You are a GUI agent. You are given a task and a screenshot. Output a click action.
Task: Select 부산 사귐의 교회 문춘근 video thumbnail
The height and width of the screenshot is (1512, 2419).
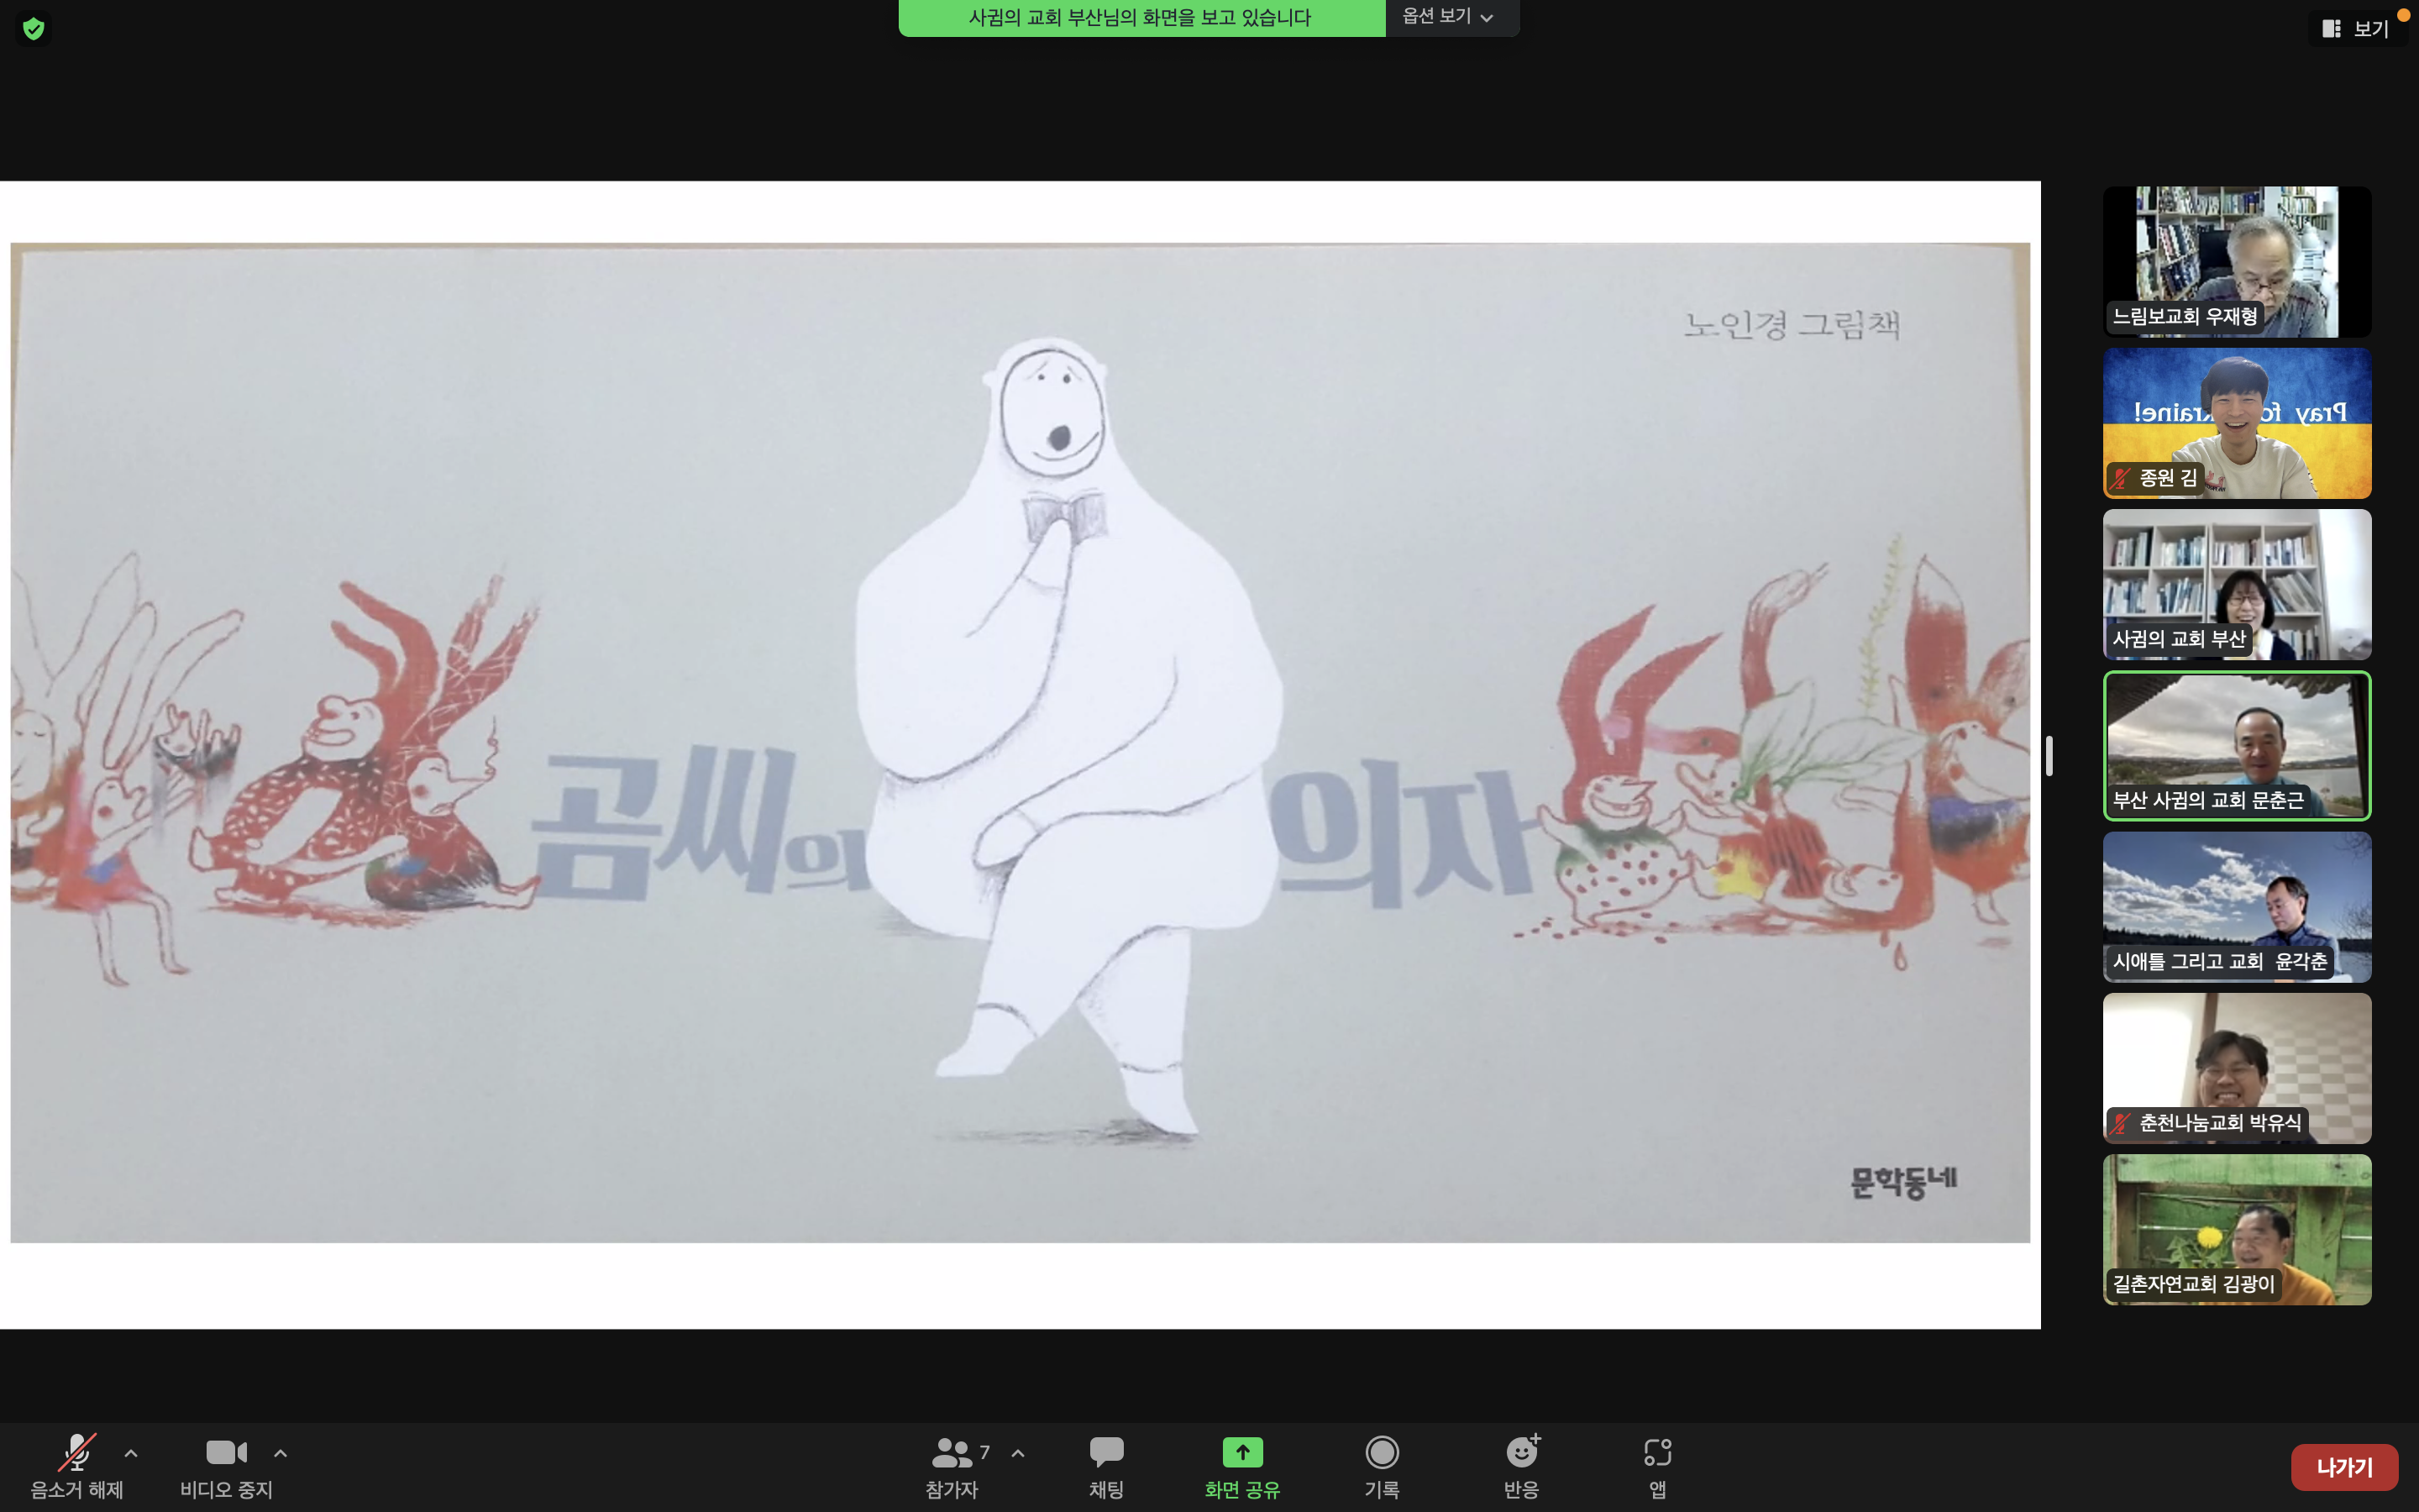point(2237,746)
